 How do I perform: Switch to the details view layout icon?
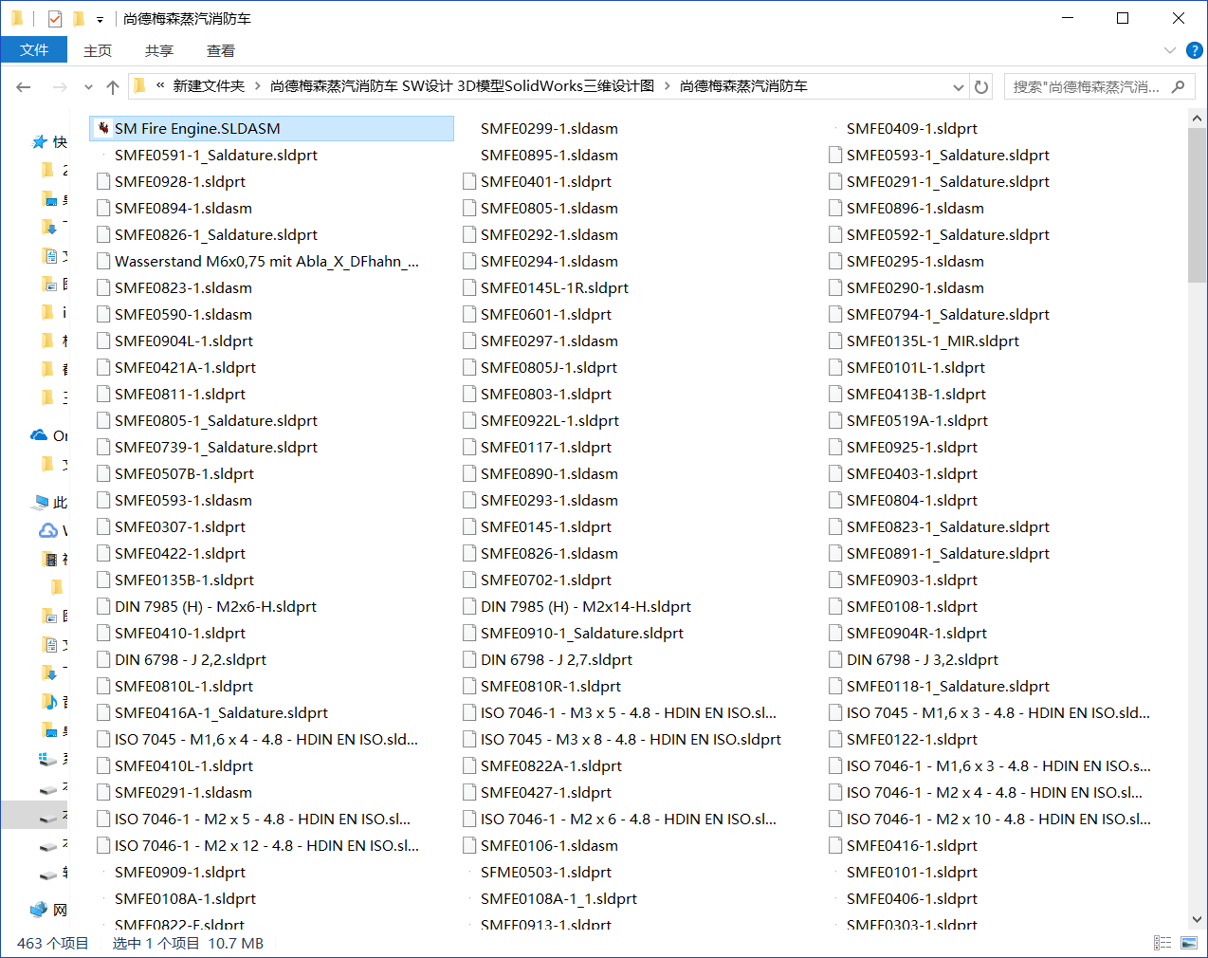tap(1162, 943)
